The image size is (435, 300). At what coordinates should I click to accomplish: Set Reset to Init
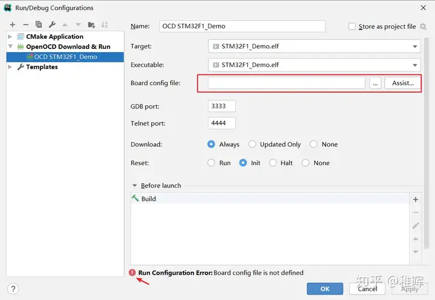coord(243,163)
